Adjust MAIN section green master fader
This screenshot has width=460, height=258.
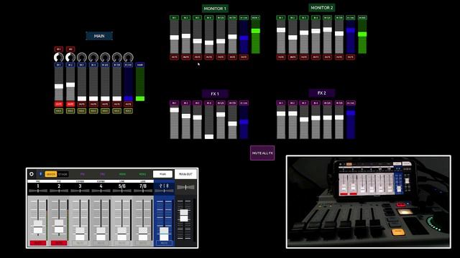coord(140,99)
